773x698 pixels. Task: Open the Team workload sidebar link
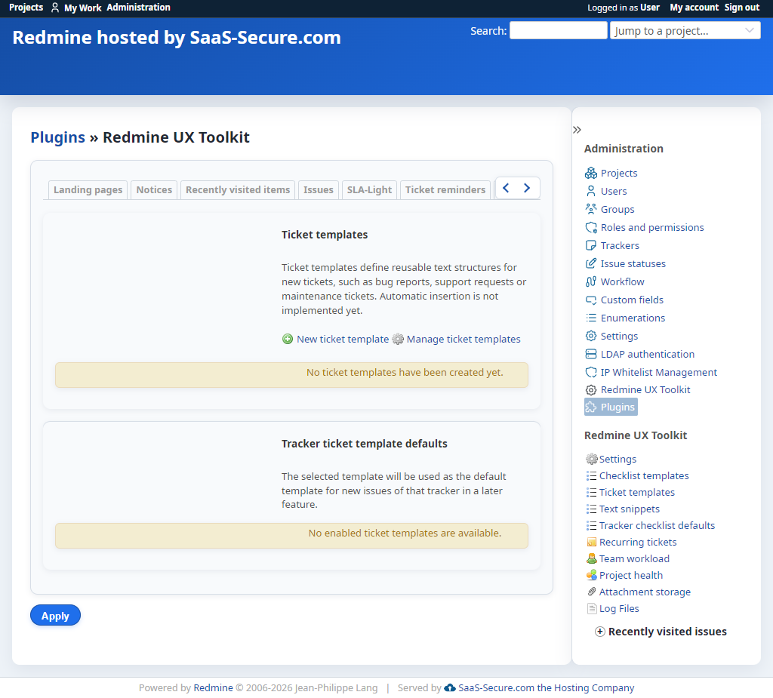tap(634, 558)
